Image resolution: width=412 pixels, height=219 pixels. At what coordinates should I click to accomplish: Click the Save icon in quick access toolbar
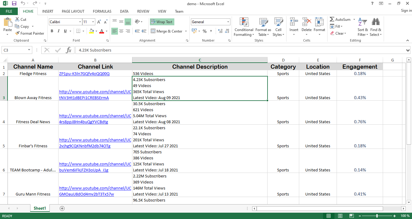click(14, 4)
